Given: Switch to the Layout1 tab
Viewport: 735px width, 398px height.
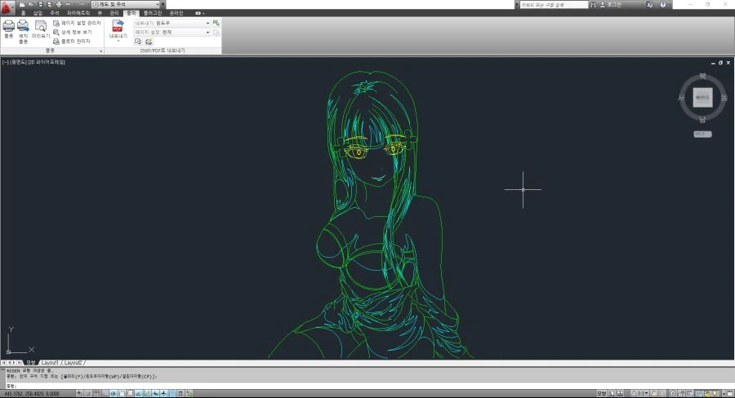Looking at the screenshot, I should [x=50, y=362].
